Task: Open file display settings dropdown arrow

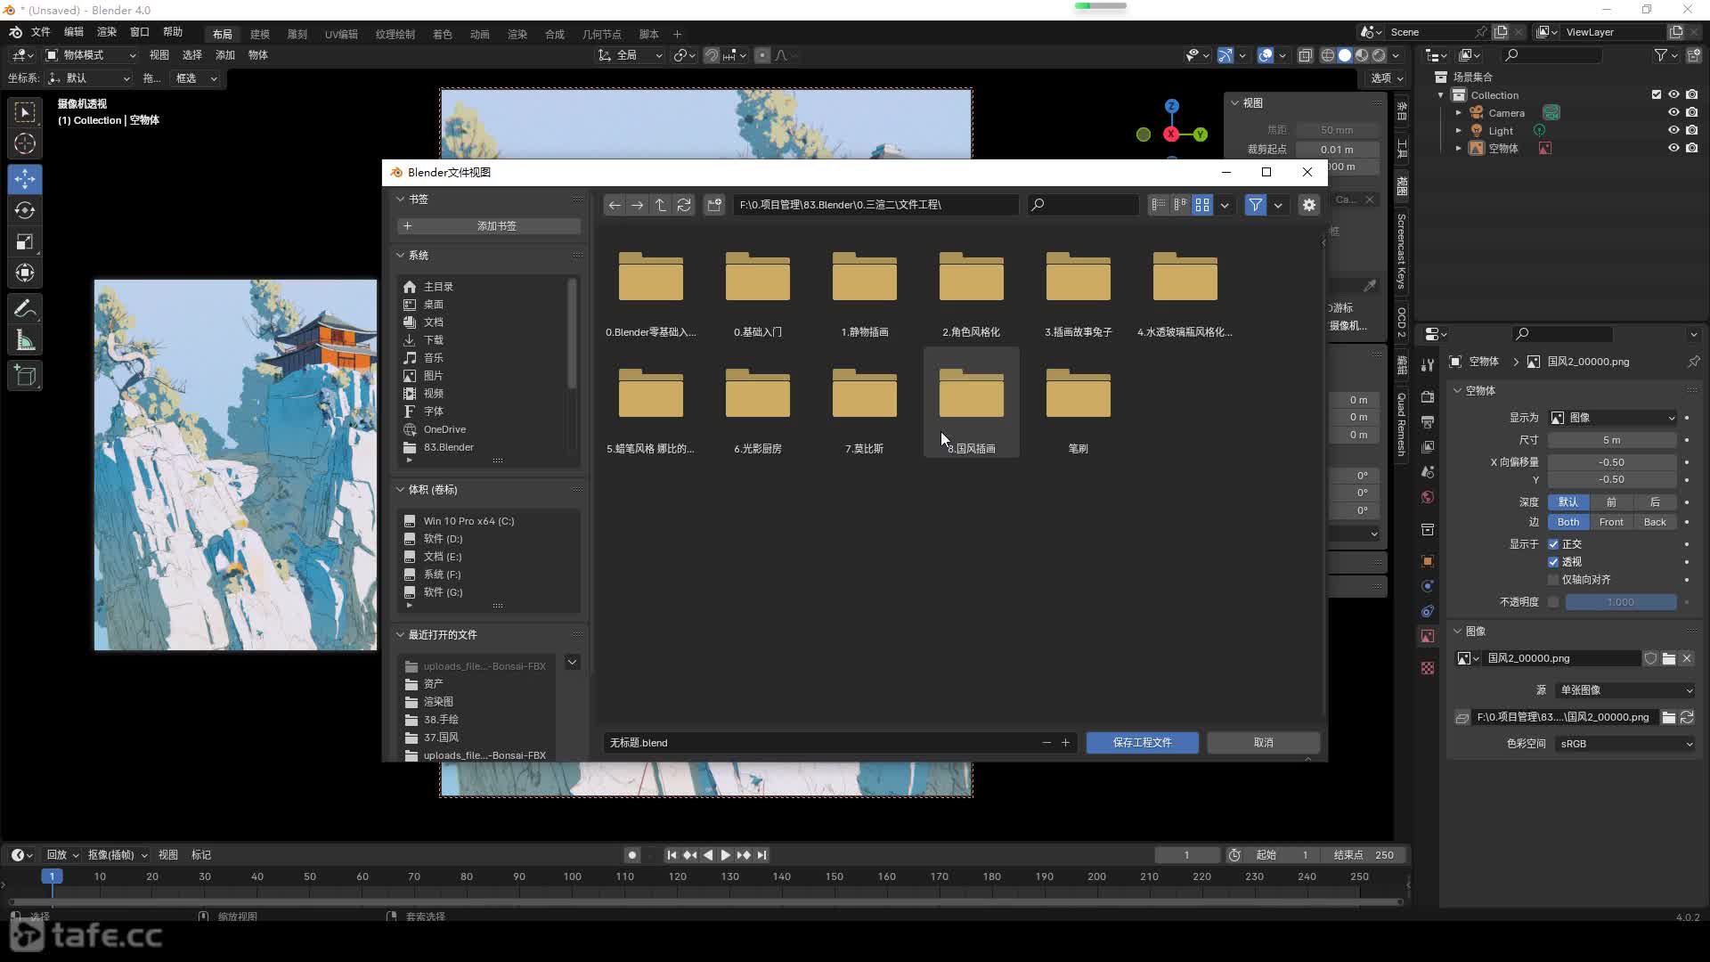Action: tap(1225, 205)
